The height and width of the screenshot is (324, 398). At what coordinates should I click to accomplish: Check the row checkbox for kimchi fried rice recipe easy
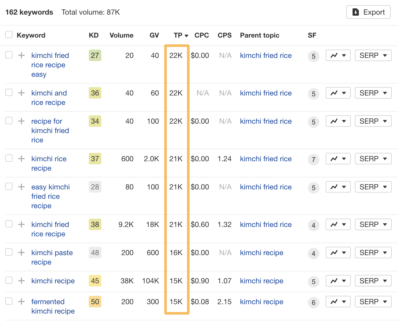point(9,55)
